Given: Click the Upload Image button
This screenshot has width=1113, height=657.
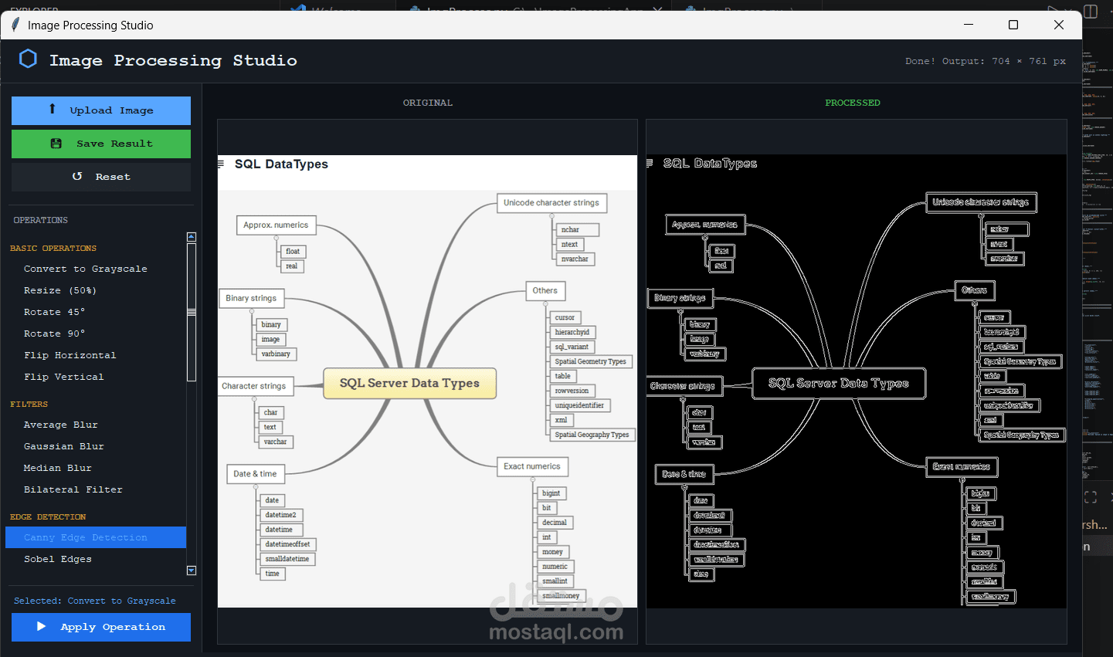Looking at the screenshot, I should 101,110.
